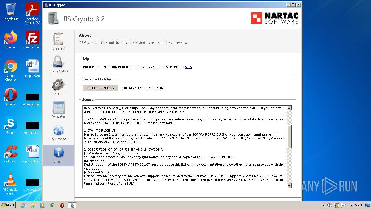Click the IIS Crypto taskbar button
This screenshot has height=209, width=371.
pyautogui.click(x=72, y=205)
